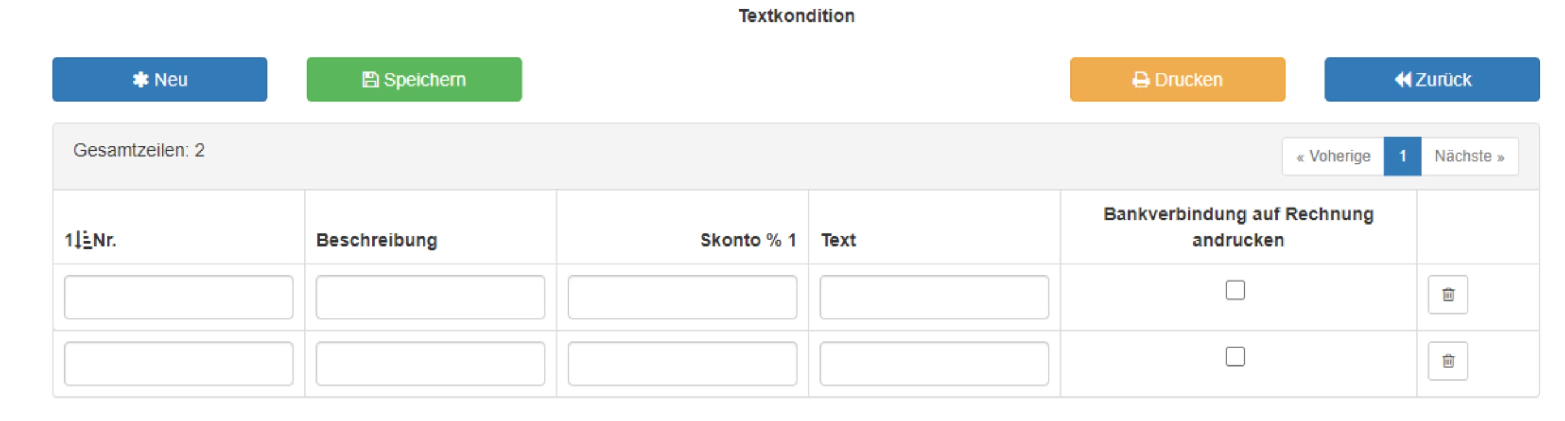Click first row Skonto % 1 field
Viewport: 1565px width, 421px height.
pos(682,297)
